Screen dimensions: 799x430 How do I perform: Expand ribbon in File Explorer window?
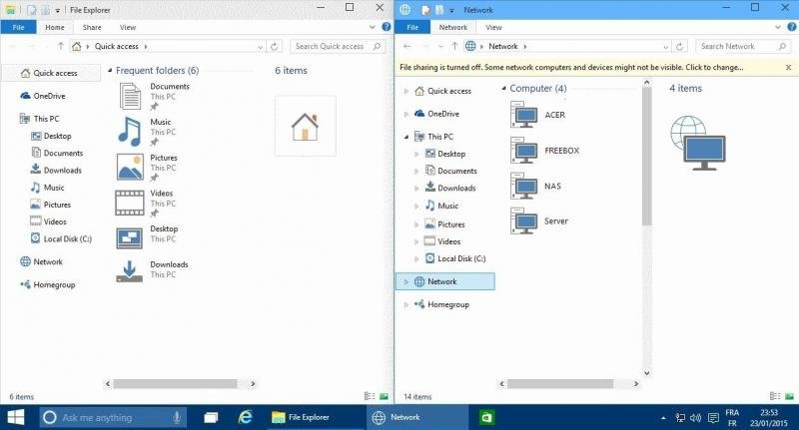[373, 27]
